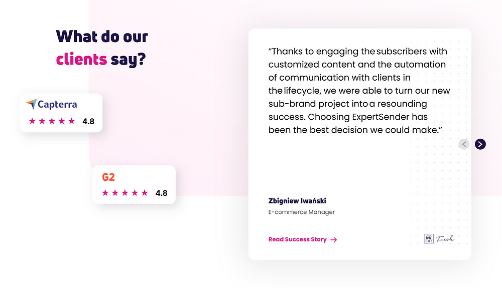Click the G2 4.8 rating number
The height and width of the screenshot is (288, 502).
pos(161,193)
